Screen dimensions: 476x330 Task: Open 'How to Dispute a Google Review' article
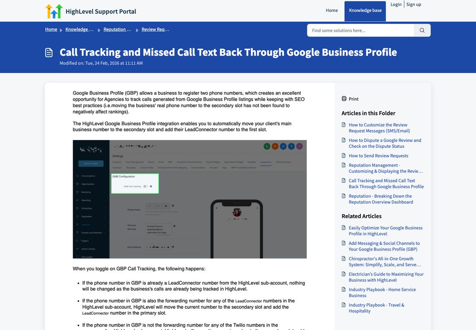tap(385, 143)
